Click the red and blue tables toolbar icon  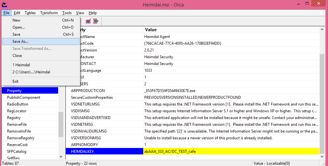(x=96, y=21)
